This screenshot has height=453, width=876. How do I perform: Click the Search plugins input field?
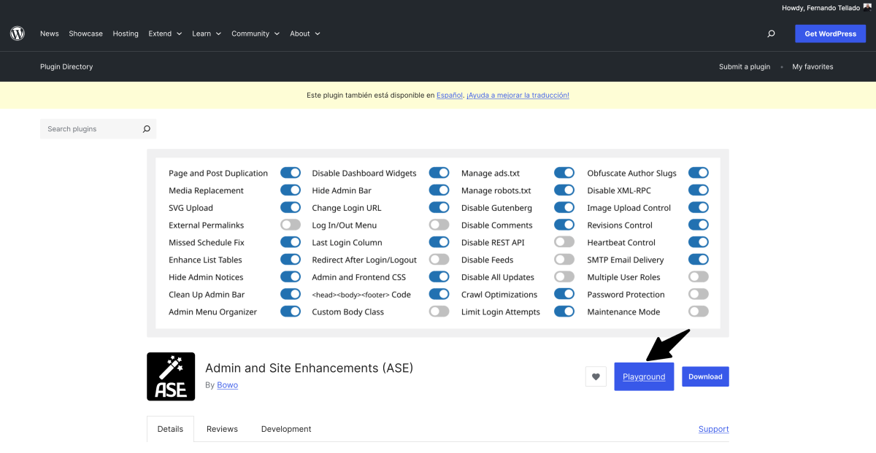(88, 128)
